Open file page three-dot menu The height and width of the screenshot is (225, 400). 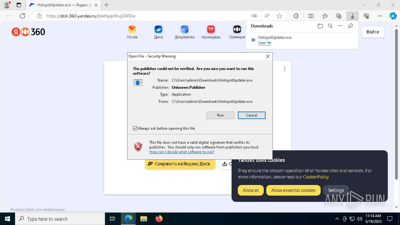click(284, 69)
